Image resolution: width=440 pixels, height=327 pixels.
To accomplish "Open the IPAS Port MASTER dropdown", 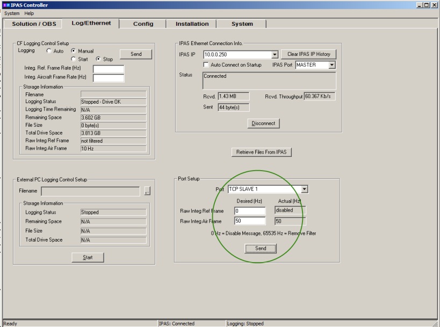I will pos(331,65).
